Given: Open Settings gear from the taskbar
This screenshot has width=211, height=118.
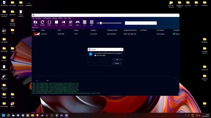Looking at the screenshot, I should [57, 115].
